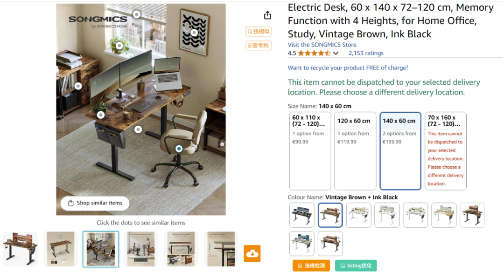Open the first product thumbnail image

(20, 249)
